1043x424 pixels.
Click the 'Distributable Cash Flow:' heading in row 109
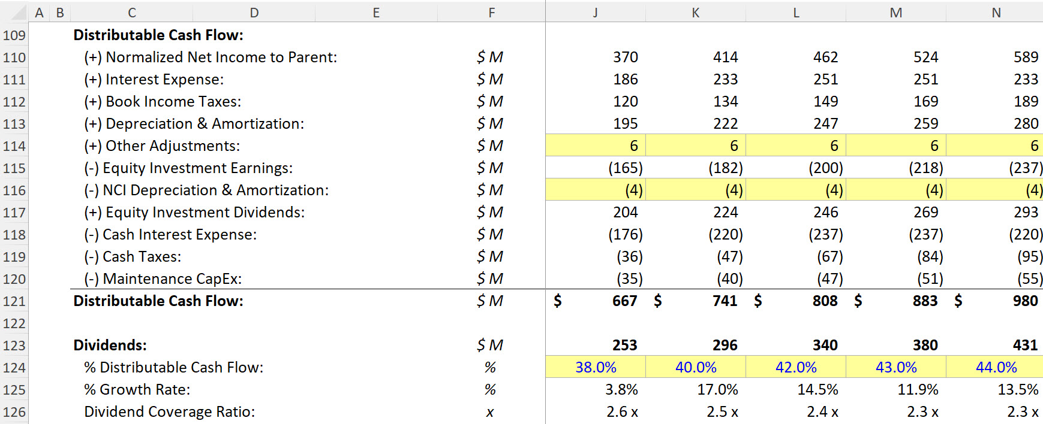pos(158,35)
